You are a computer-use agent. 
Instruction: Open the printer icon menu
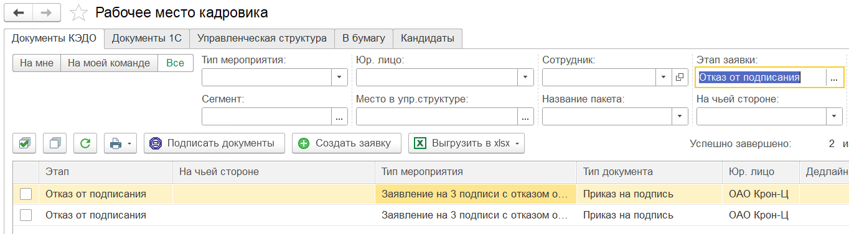121,143
